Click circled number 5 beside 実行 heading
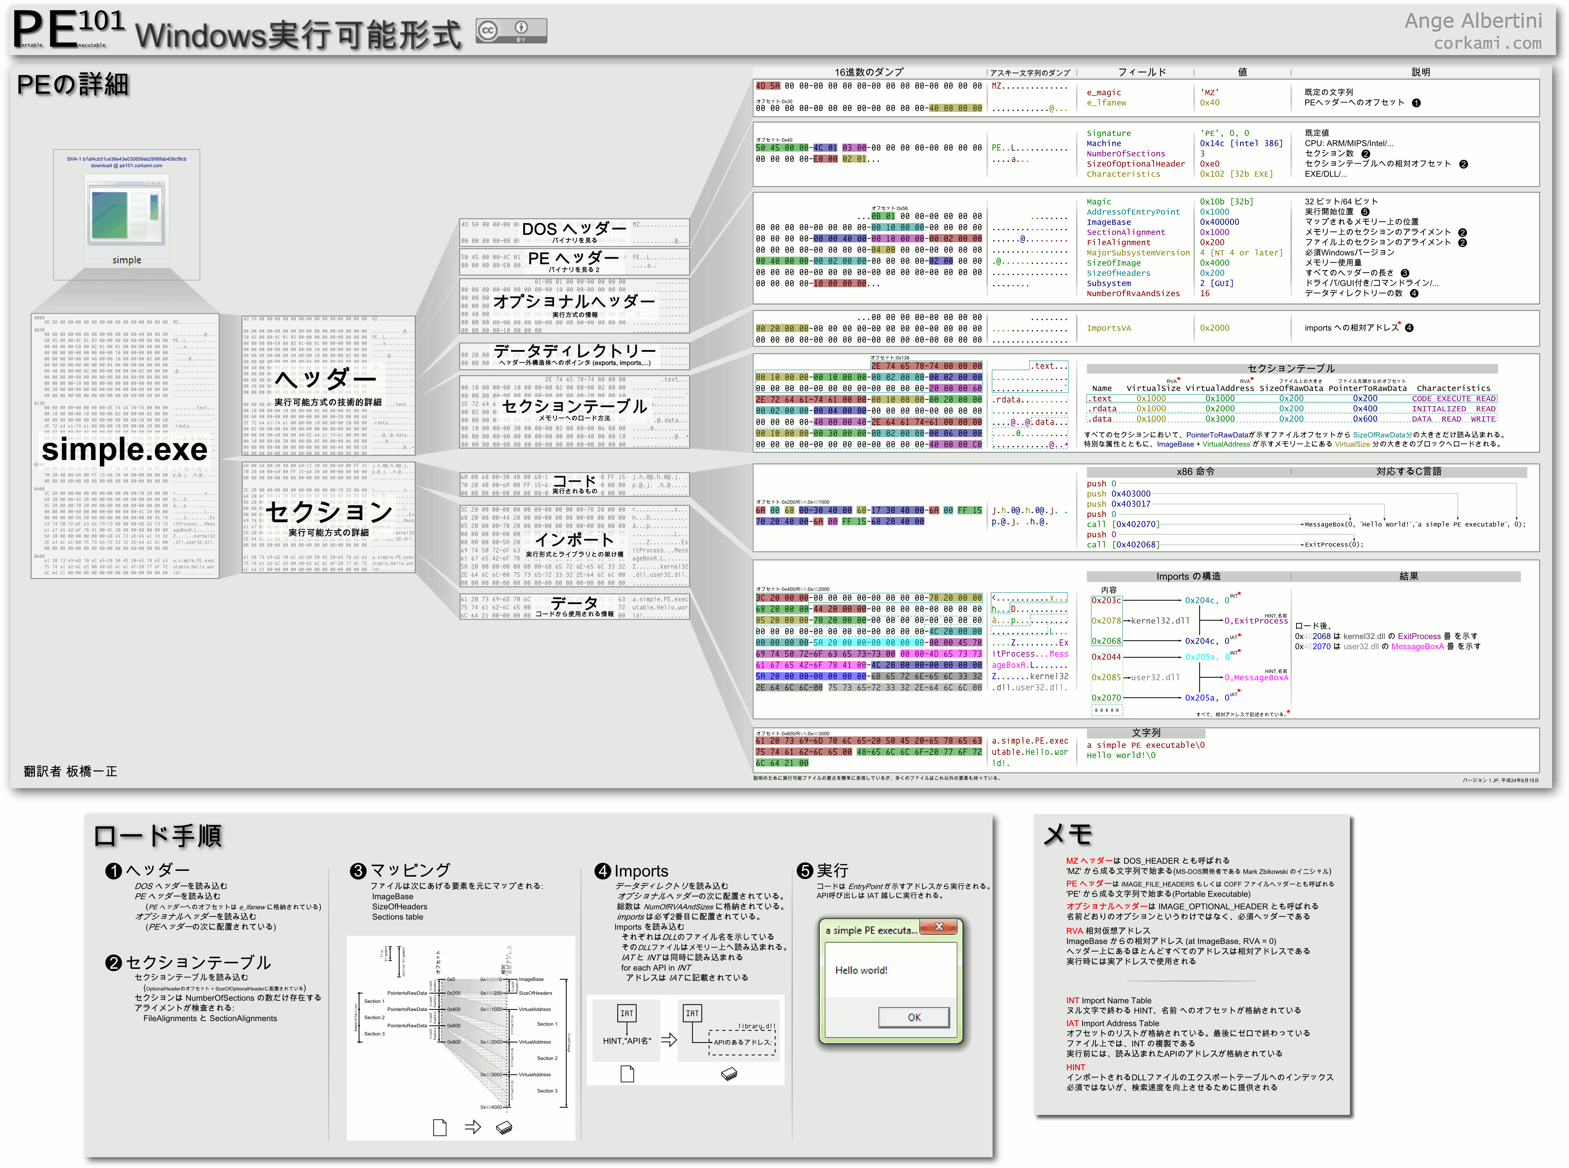The width and height of the screenshot is (1569, 1168). [805, 870]
